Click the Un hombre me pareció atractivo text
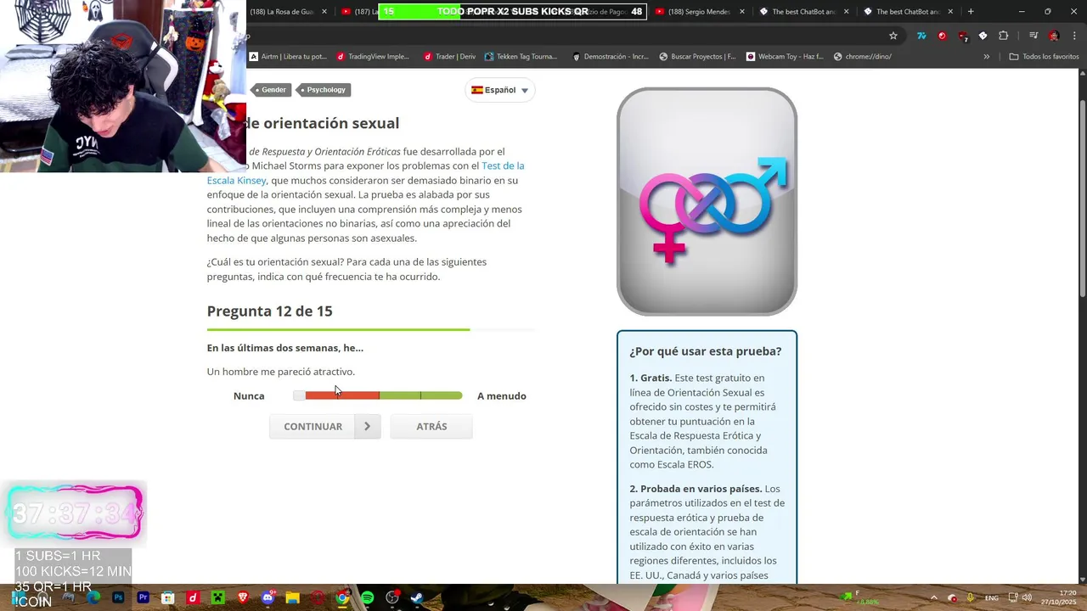 tap(281, 372)
